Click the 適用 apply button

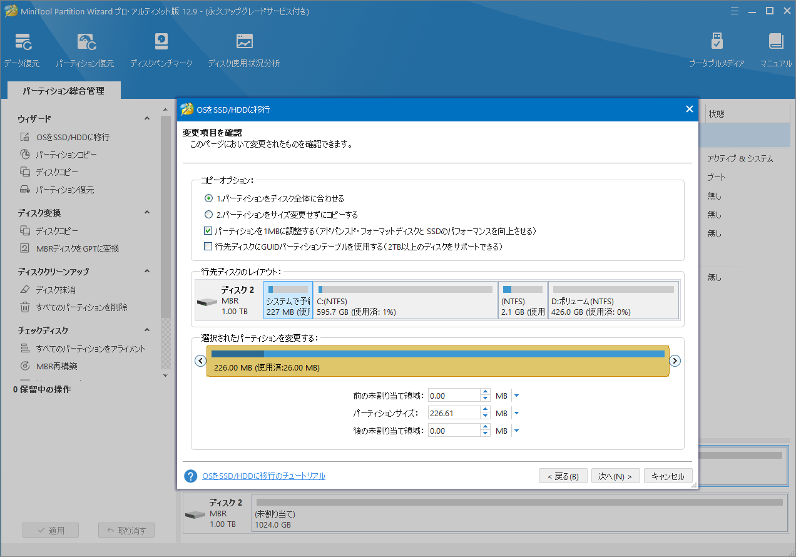pyautogui.click(x=51, y=530)
